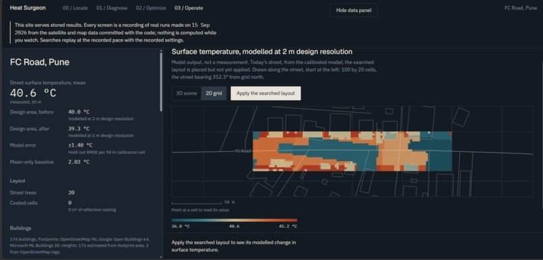543x260 pixels.
Task: Click the Surface temperature chart heading
Action: coord(262,52)
